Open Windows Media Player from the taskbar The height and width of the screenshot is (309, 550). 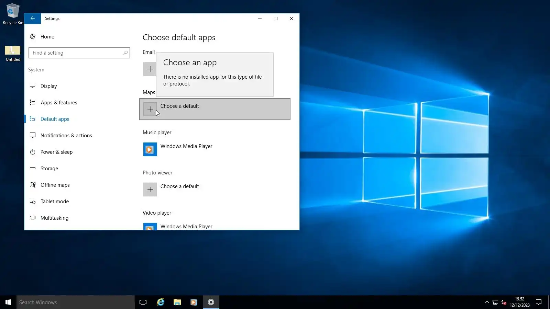[194, 302]
